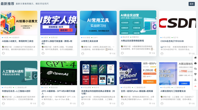The width and height of the screenshot is (198, 110).
Task: Click 专属 diamond badge on AI算法落地 card
Action: (x=192, y=103)
